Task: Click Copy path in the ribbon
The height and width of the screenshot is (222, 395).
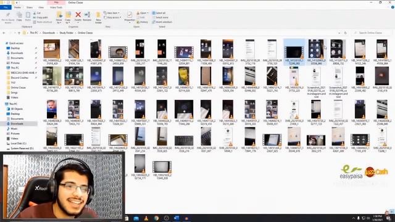Action: point(40,17)
